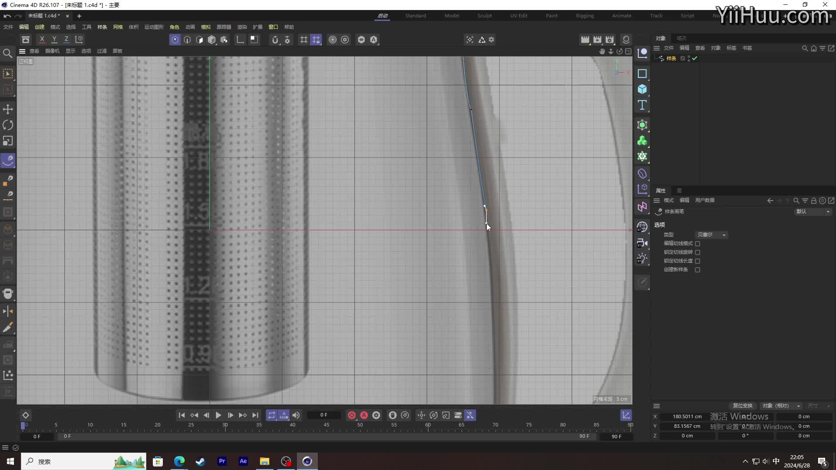836x470 pixels.
Task: Select the Move tool in left toolbar
Action: coord(8,109)
